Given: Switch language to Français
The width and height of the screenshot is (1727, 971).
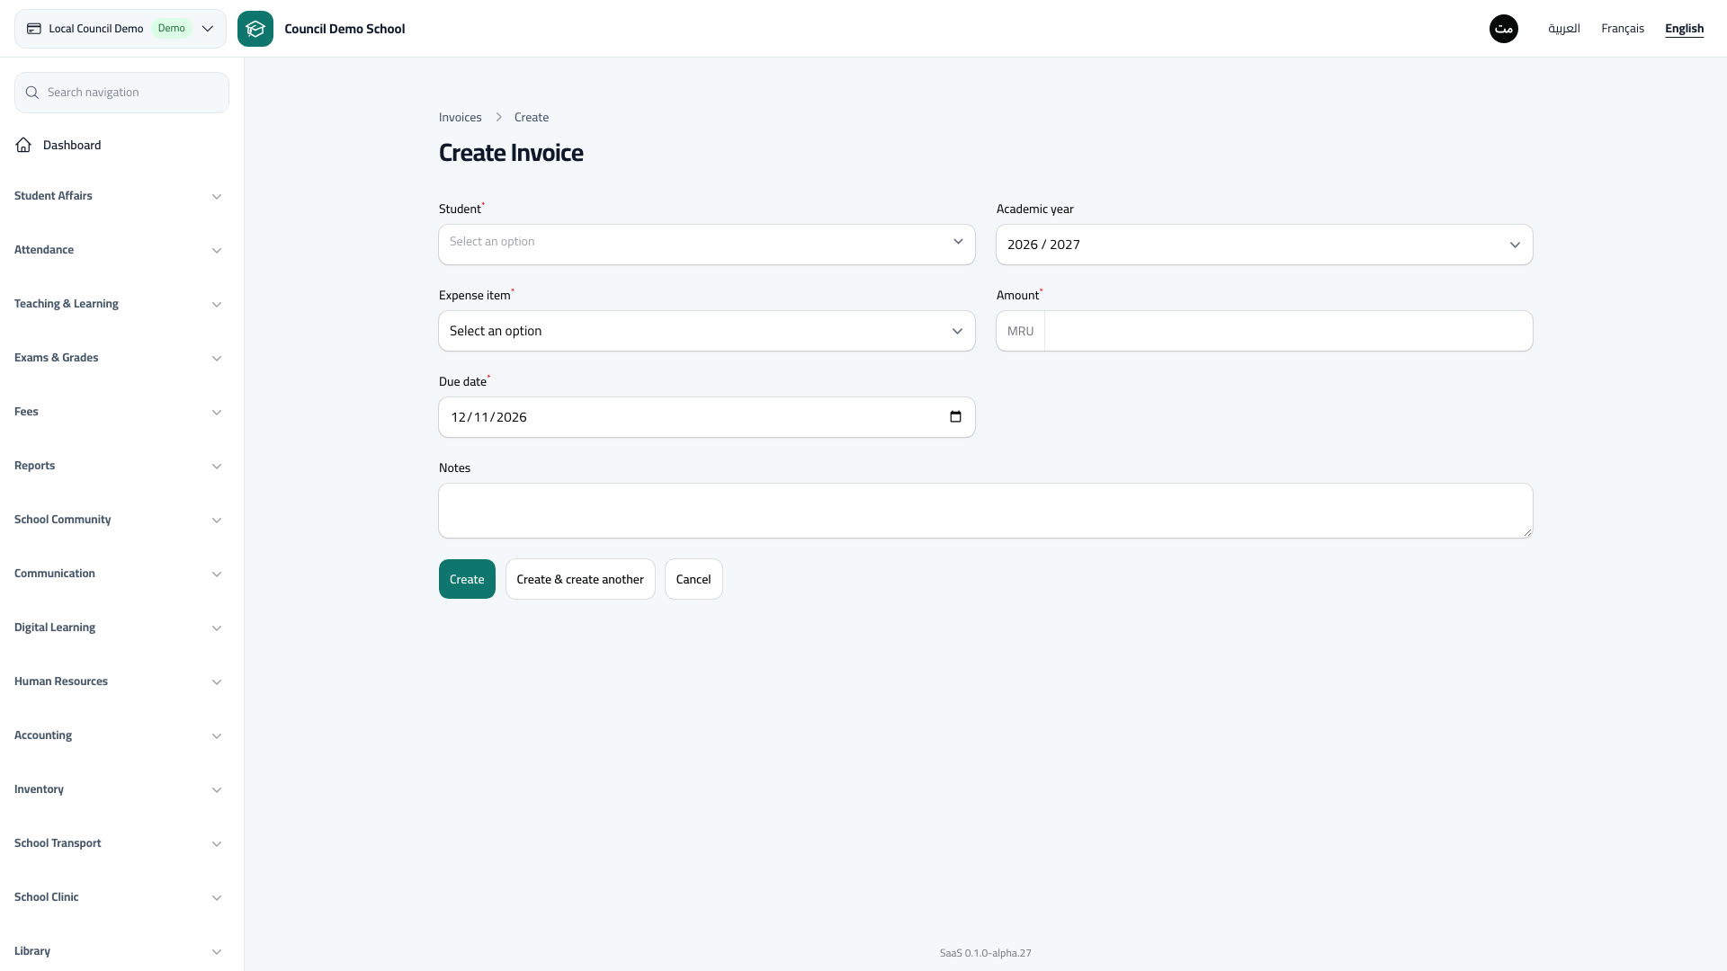Looking at the screenshot, I should 1623,29.
